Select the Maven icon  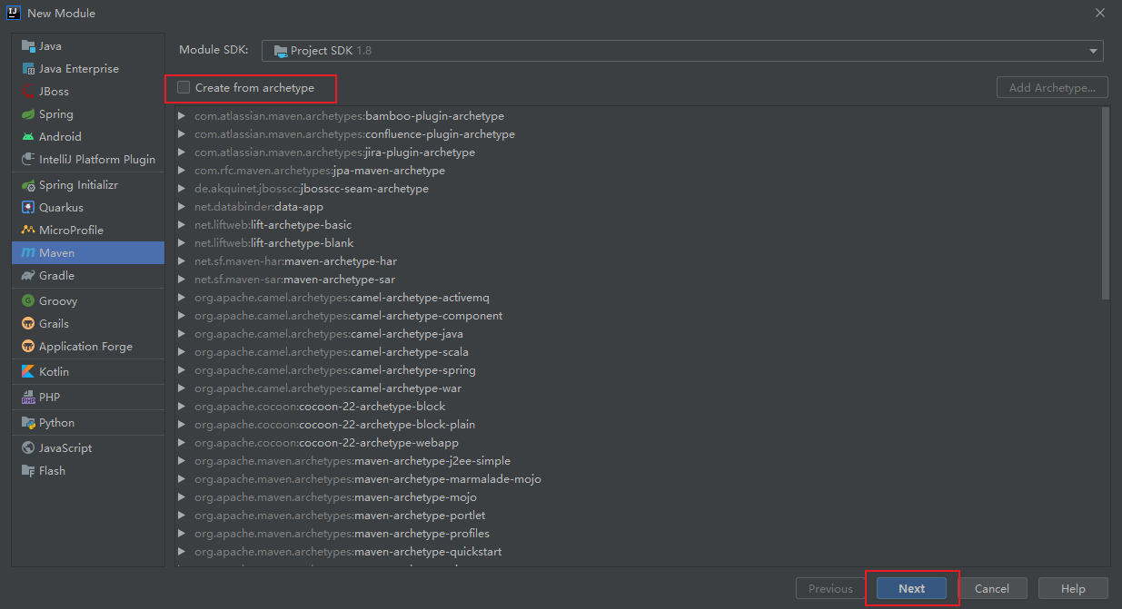tap(28, 253)
